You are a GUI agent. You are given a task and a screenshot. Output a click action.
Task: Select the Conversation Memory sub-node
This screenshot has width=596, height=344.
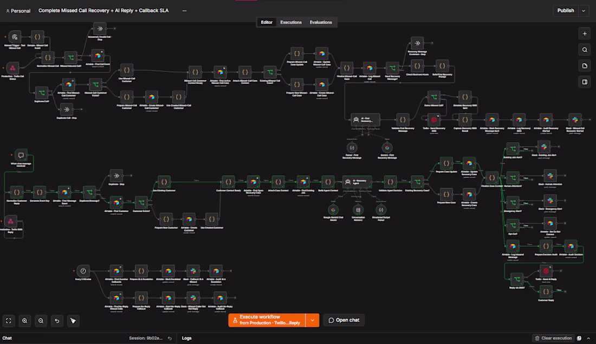[x=358, y=210]
